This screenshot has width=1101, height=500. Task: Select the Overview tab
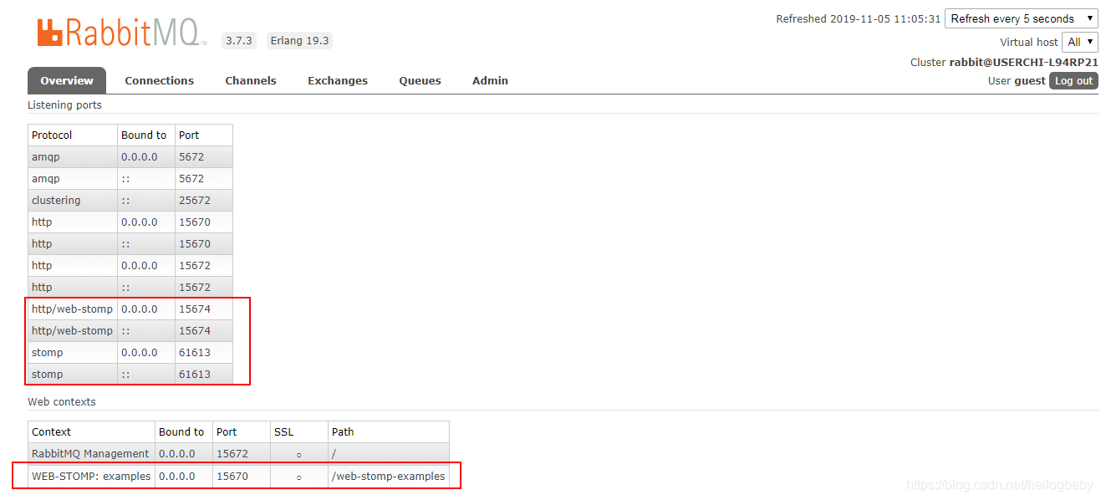click(66, 80)
